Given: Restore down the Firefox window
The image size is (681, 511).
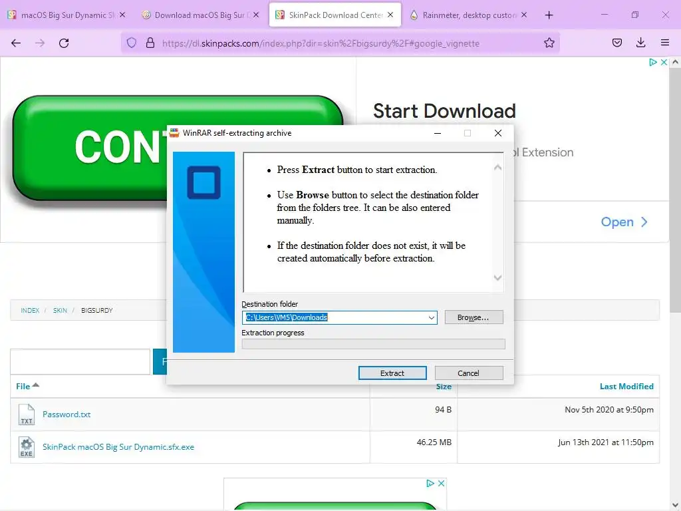Looking at the screenshot, I should click(635, 15).
